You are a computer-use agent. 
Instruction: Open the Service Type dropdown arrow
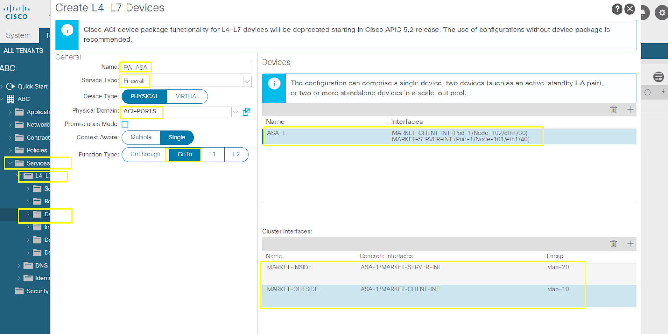pos(248,81)
